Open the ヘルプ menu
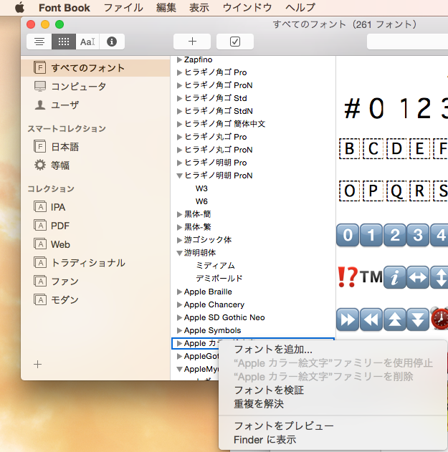This screenshot has width=448, height=452. (300, 7)
